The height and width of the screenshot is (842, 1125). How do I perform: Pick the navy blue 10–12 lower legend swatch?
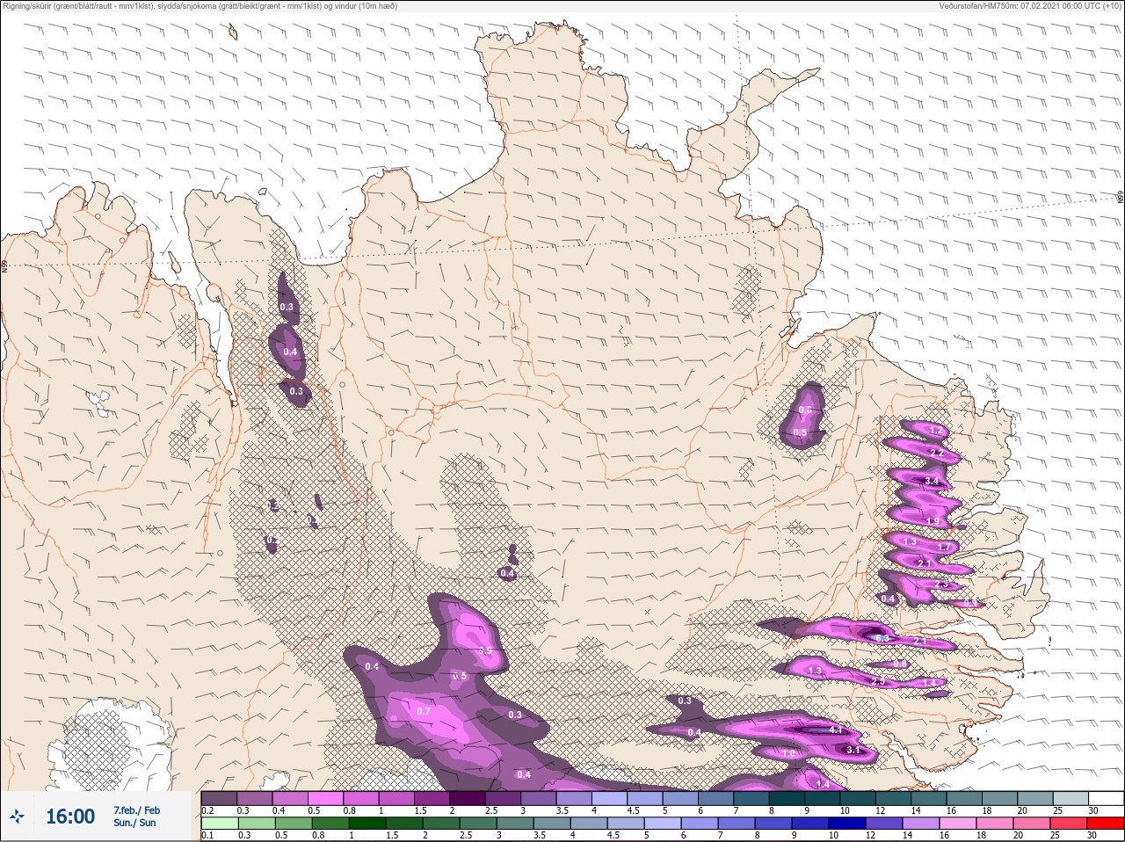tap(848, 824)
